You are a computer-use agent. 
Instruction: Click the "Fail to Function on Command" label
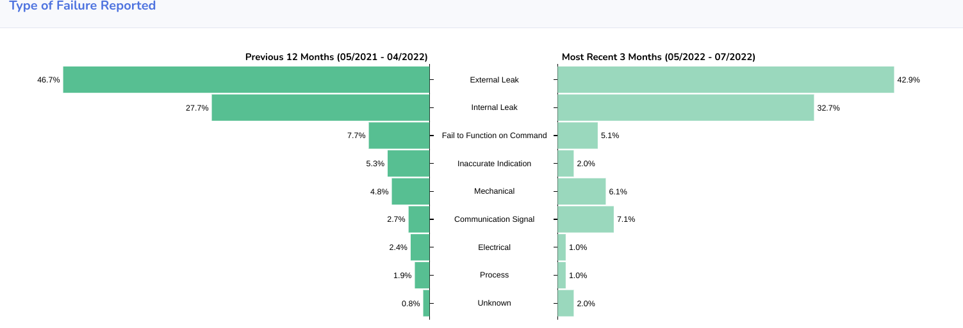point(494,136)
